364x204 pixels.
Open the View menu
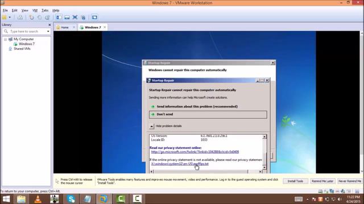click(x=24, y=10)
